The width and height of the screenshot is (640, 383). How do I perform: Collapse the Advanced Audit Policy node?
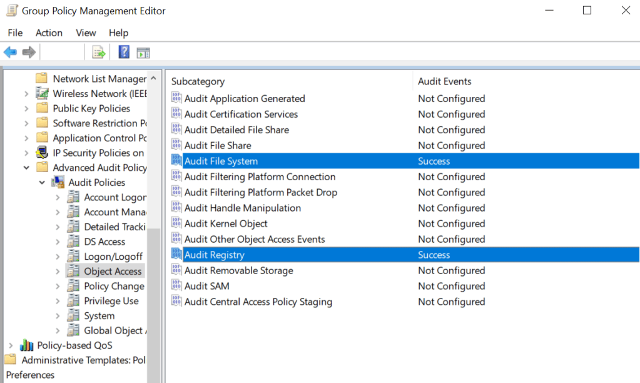[x=26, y=168]
